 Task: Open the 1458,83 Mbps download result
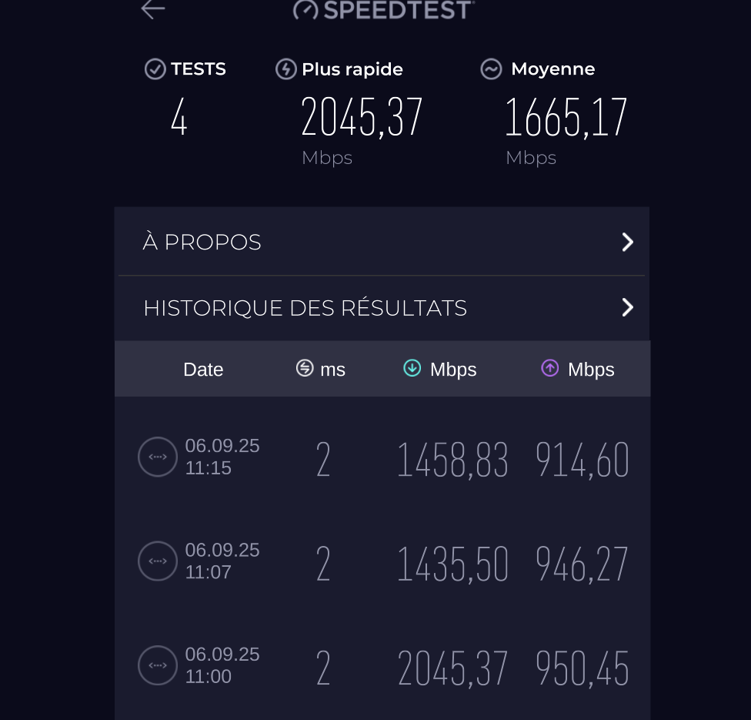452,460
